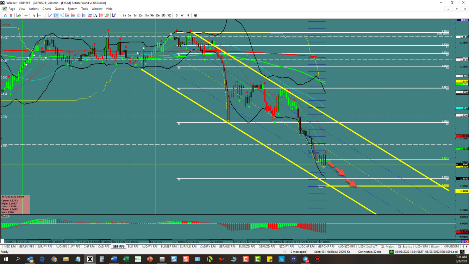Open the message envelope icon in status bar

[x=284, y=252]
